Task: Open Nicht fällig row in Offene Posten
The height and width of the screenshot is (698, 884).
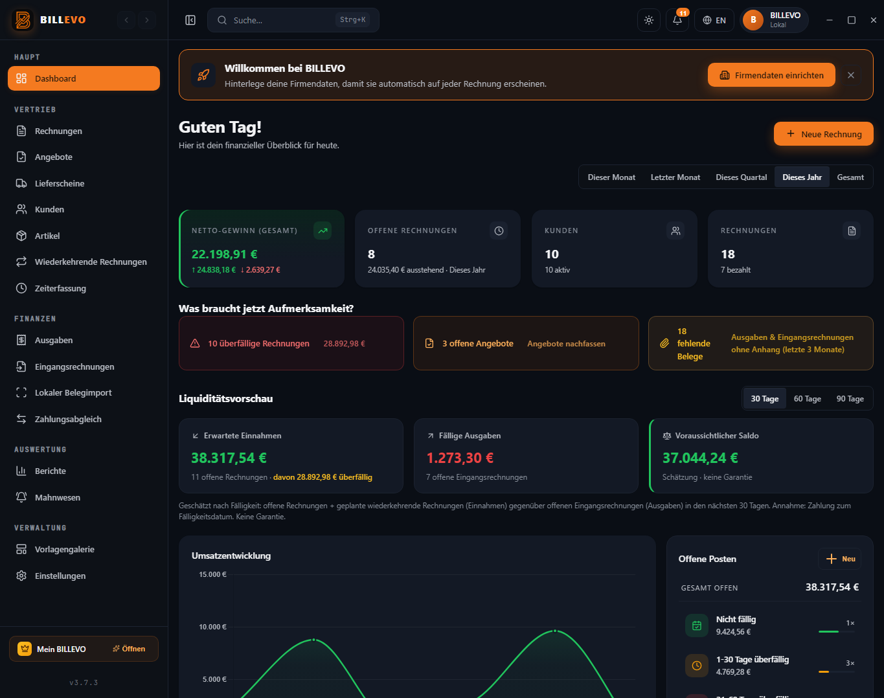Action: coord(770,625)
